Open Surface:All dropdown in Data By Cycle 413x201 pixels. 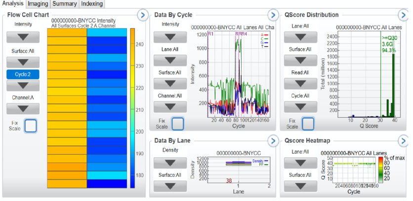tap(170, 84)
